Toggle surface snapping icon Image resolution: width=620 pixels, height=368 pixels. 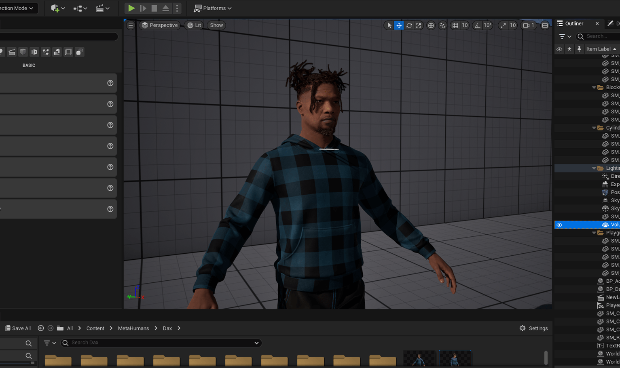point(442,25)
